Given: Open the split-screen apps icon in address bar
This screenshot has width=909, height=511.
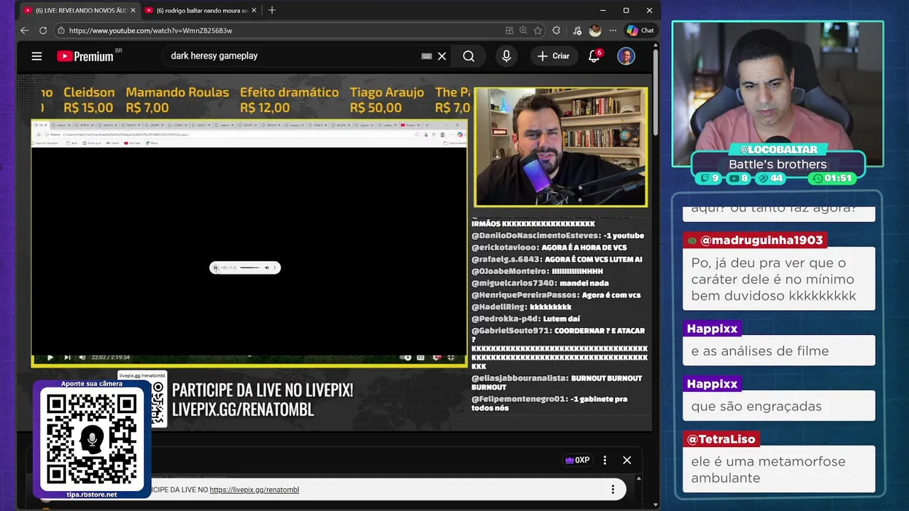Looking at the screenshot, I should pyautogui.click(x=509, y=31).
